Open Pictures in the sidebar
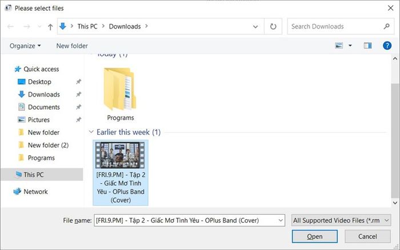The image size is (400, 250). 39,120
